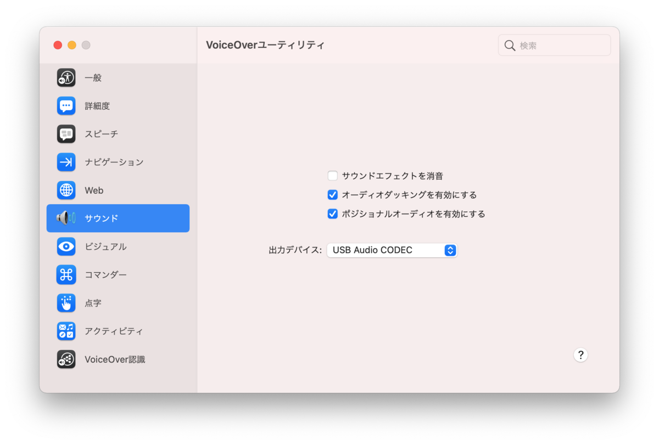Click the ビジュアル (Visuals) icon
Image resolution: width=659 pixels, height=445 pixels.
click(66, 246)
